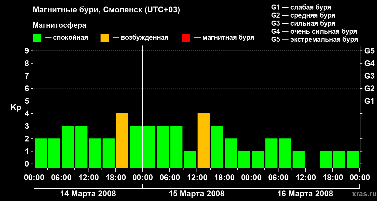Click the 16 Марта 21:00–00:00 Kp 1 bar
The height and width of the screenshot is (201, 377).
pos(353,160)
